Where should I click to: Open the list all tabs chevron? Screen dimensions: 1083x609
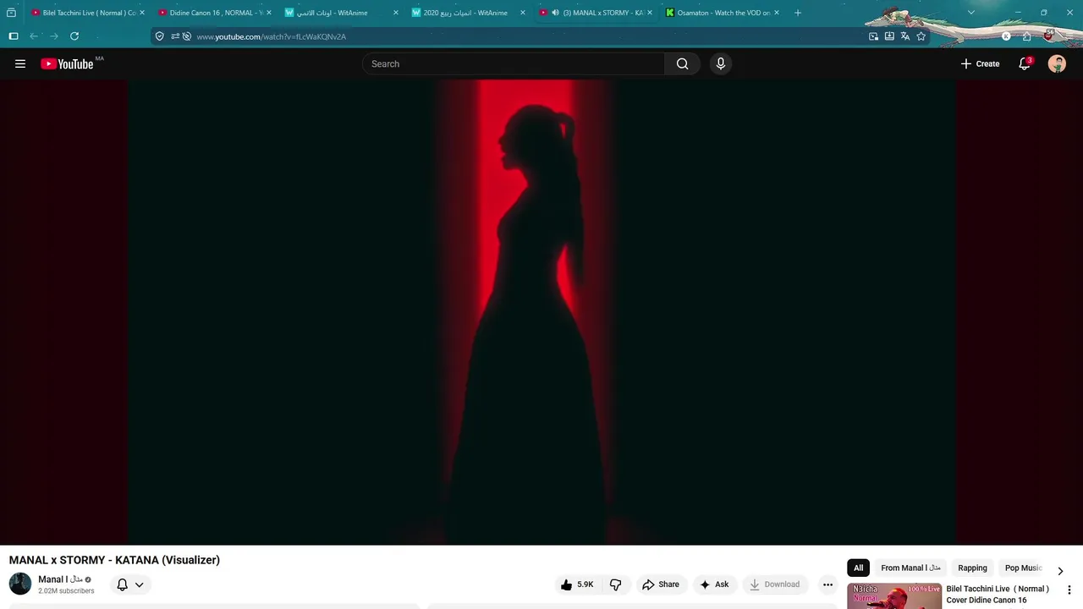pyautogui.click(x=971, y=13)
